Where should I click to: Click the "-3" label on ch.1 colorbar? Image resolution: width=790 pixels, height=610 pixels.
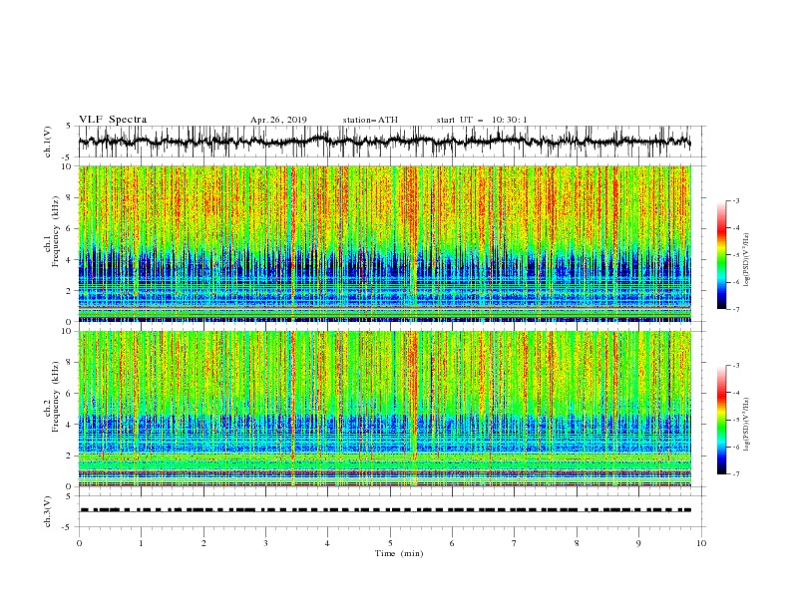pos(735,201)
